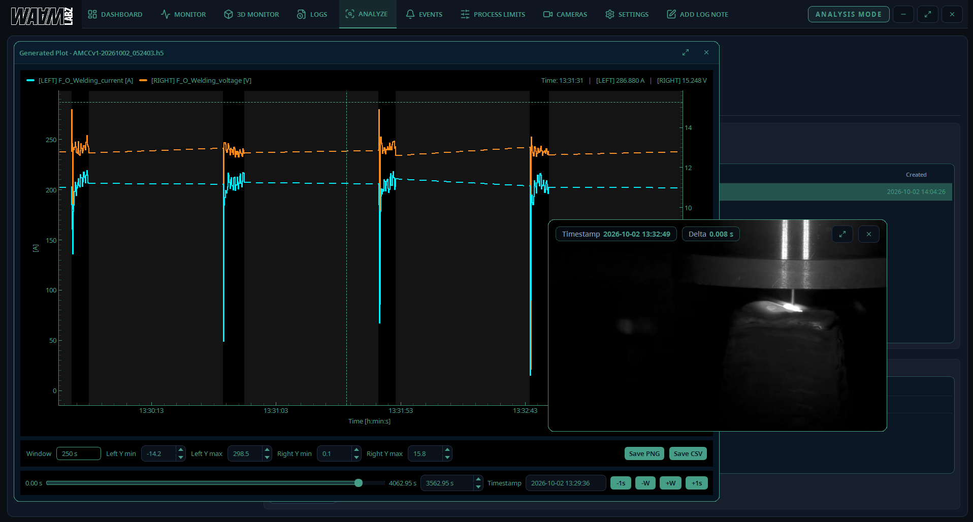The width and height of the screenshot is (973, 522).
Task: Click the Delta 0.008 s label
Action: pyautogui.click(x=711, y=234)
